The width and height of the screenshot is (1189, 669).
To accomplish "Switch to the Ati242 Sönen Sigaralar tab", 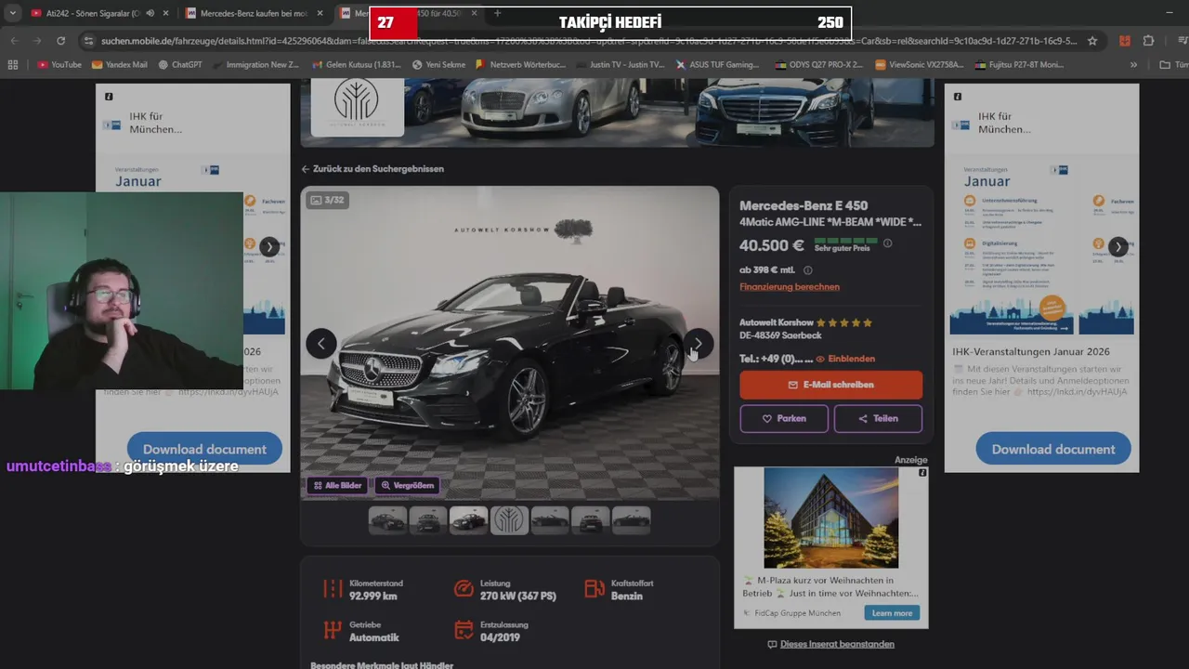I will click(93, 13).
